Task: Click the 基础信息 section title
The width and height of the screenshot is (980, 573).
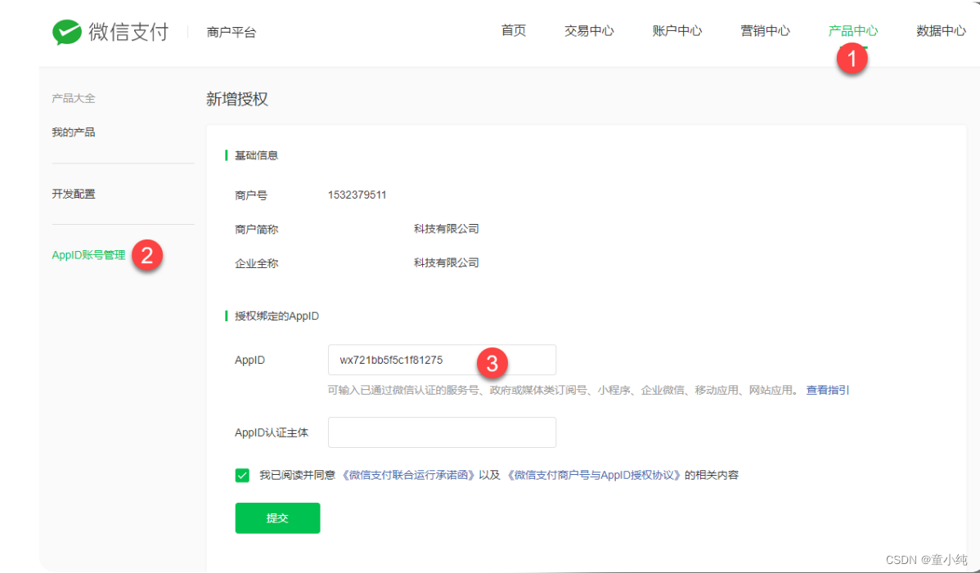Action: coord(256,155)
